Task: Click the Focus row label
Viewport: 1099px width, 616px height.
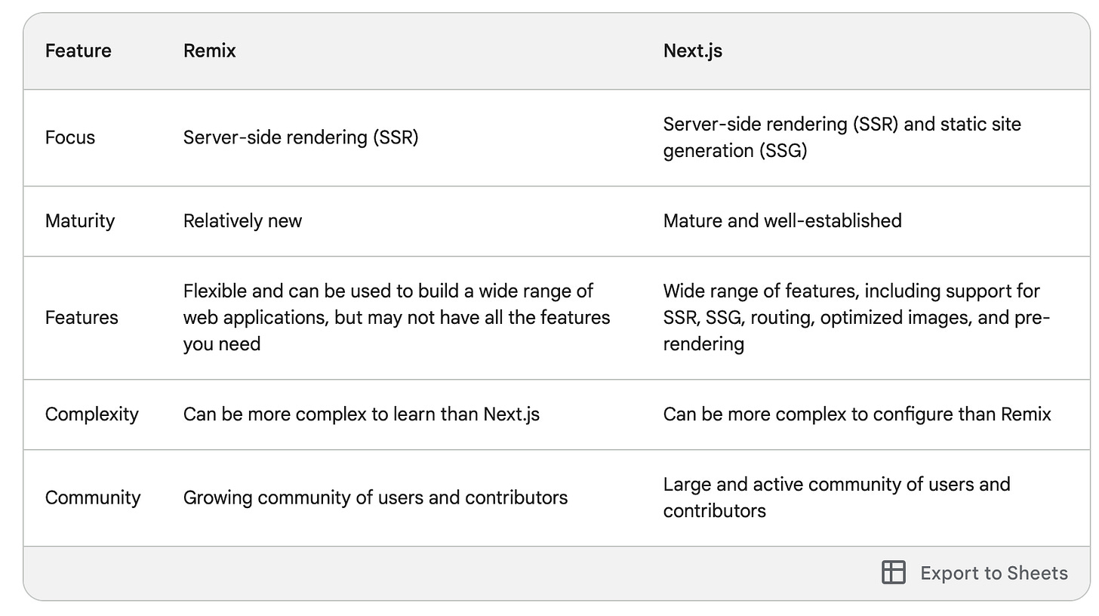Action: click(x=69, y=137)
